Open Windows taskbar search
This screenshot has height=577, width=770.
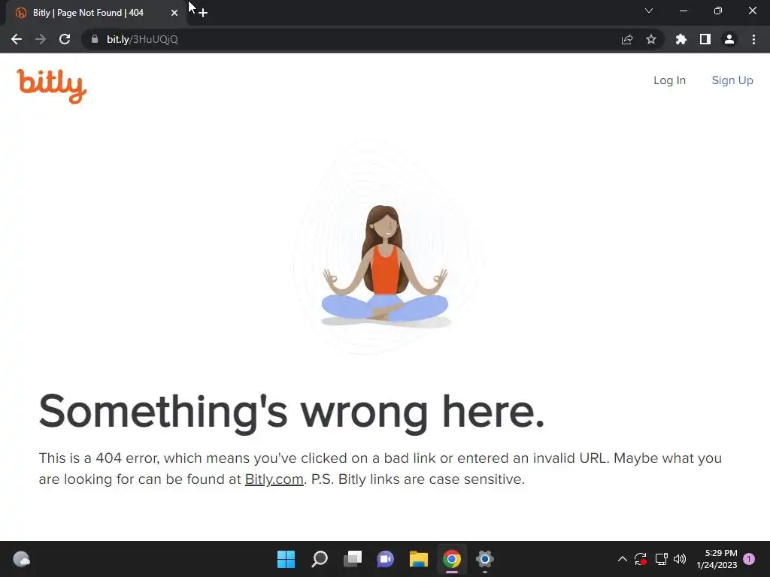point(320,559)
